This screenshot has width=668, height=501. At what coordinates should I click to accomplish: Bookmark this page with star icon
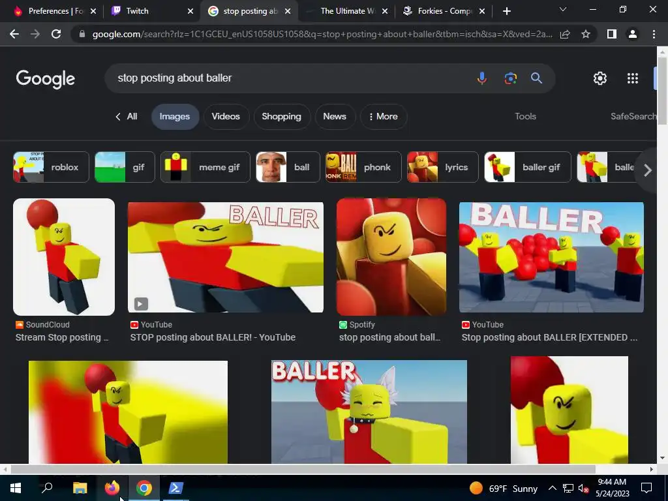click(586, 34)
